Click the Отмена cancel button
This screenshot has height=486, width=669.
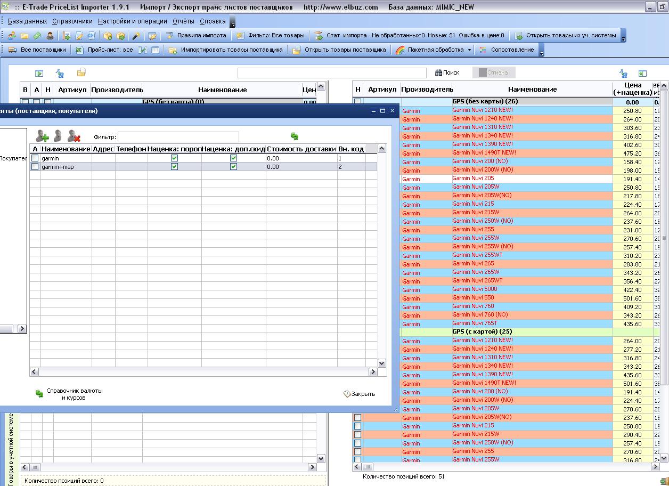[x=494, y=72]
